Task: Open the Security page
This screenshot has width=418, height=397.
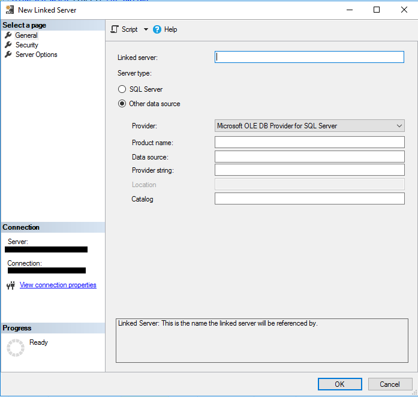Action: (26, 45)
